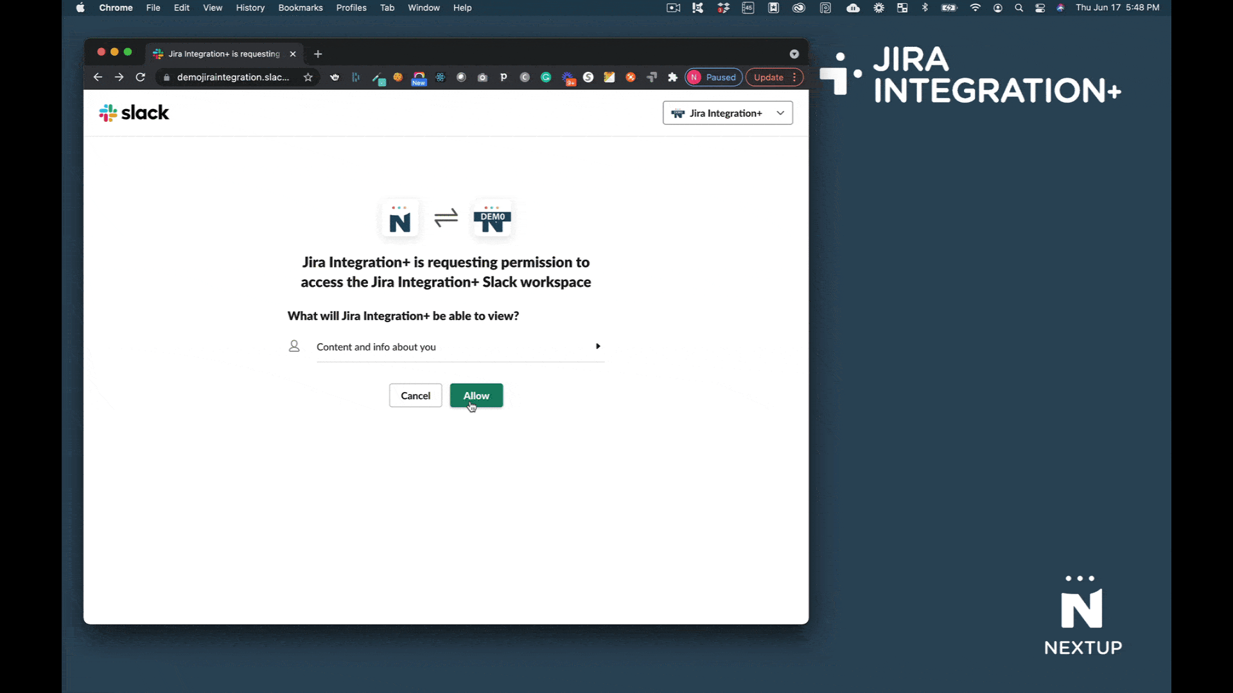Viewport: 1233px width, 693px height.
Task: Click the NextUp 'N' app icon
Action: (x=399, y=219)
